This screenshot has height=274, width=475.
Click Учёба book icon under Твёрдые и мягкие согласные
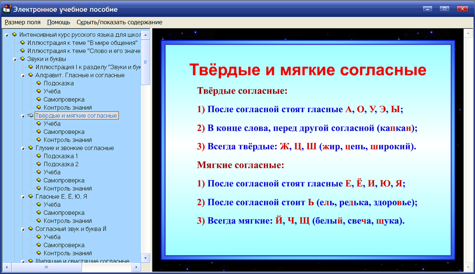(39, 124)
